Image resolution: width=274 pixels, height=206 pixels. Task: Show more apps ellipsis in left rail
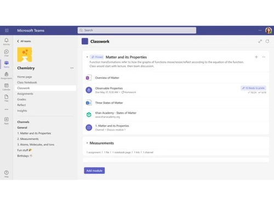point(7,109)
